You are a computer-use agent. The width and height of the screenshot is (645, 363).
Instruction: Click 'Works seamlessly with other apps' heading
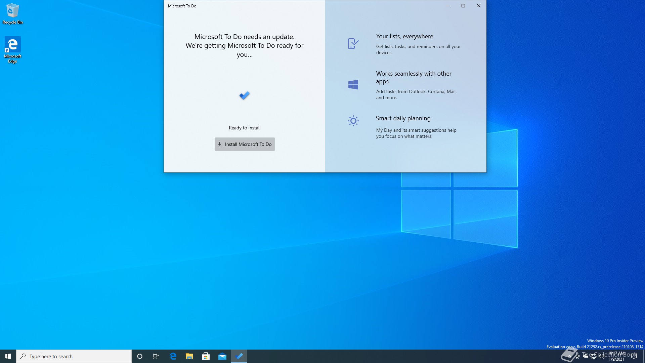tap(414, 77)
